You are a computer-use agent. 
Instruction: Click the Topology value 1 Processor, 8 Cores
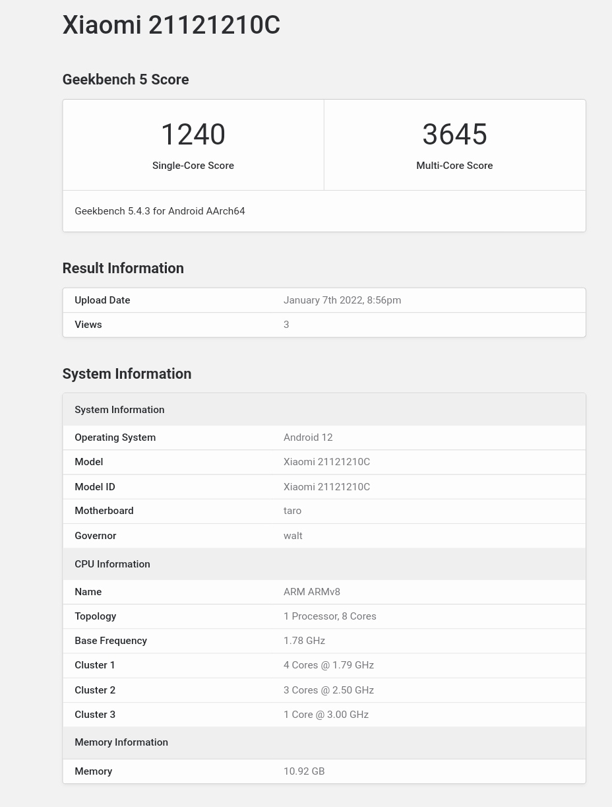point(330,616)
